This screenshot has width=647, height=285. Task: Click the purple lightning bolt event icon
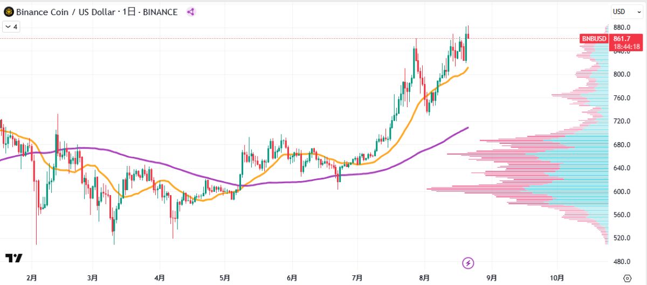coord(469,263)
